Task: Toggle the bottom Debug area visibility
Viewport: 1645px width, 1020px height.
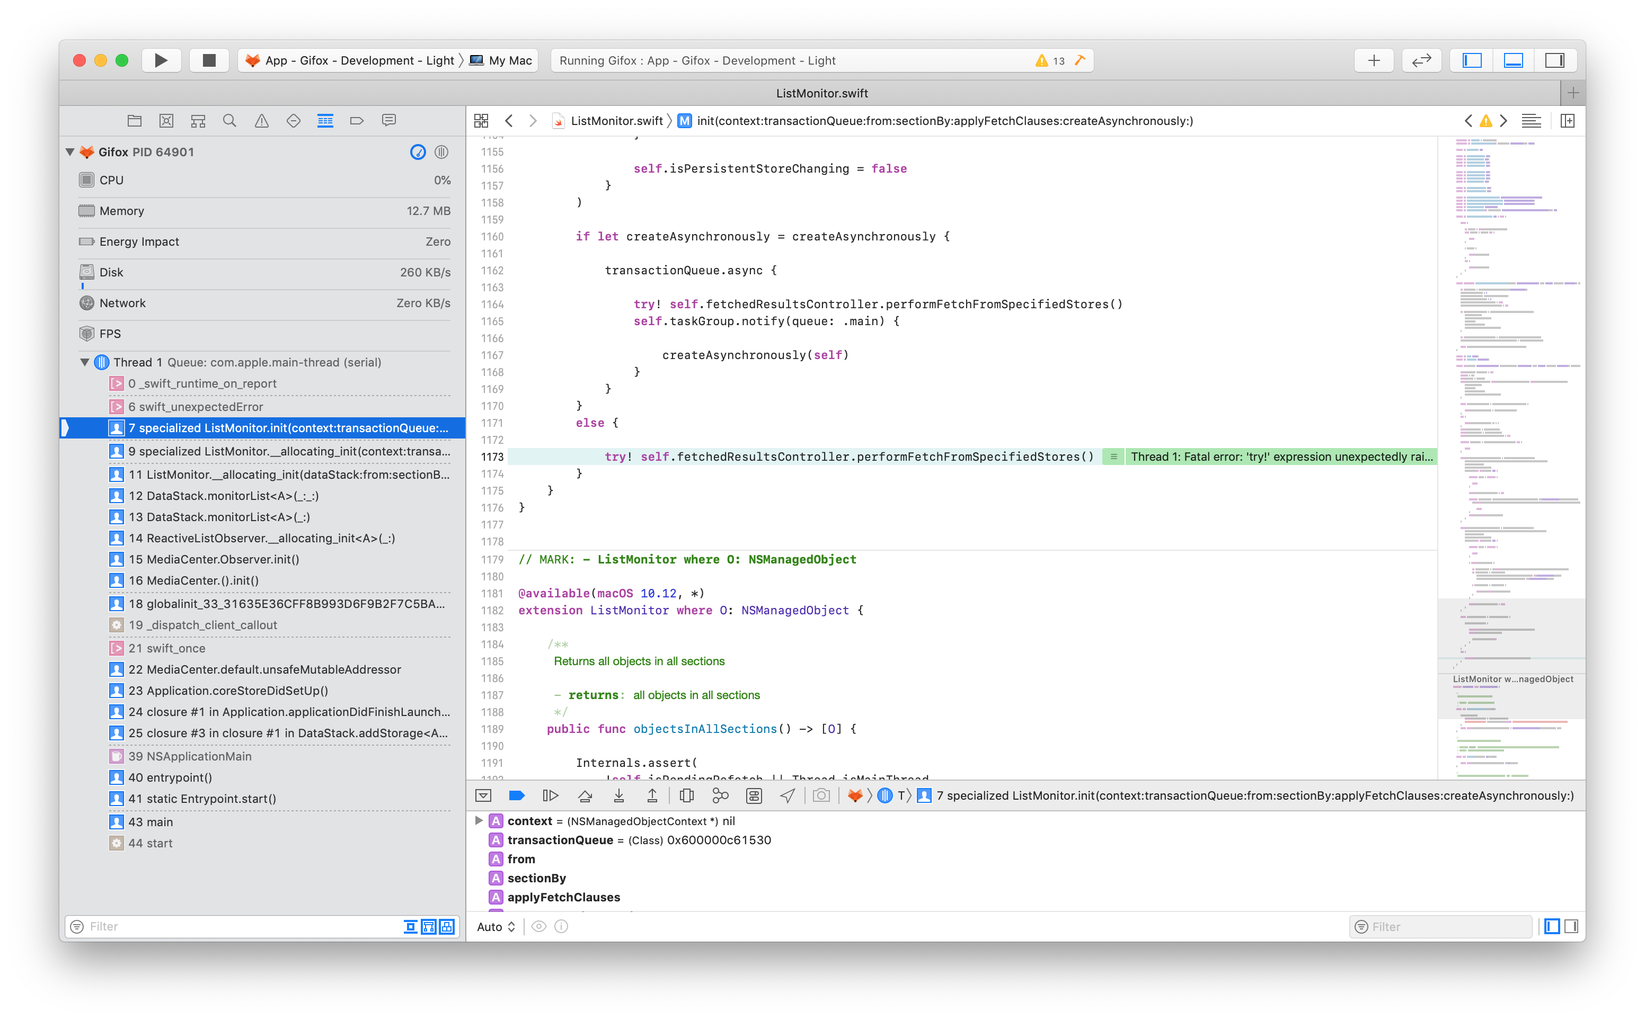Action: (x=1514, y=61)
